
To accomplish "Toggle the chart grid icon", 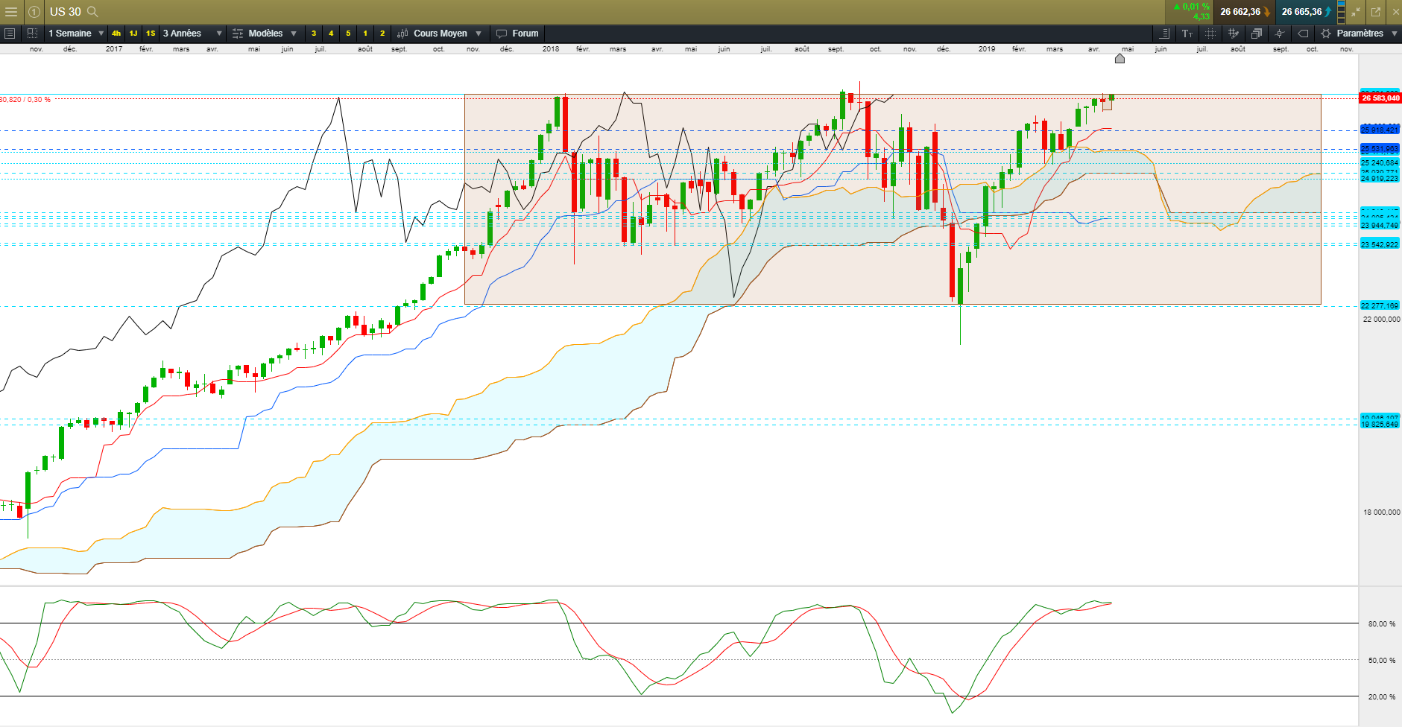I will [x=1210, y=34].
